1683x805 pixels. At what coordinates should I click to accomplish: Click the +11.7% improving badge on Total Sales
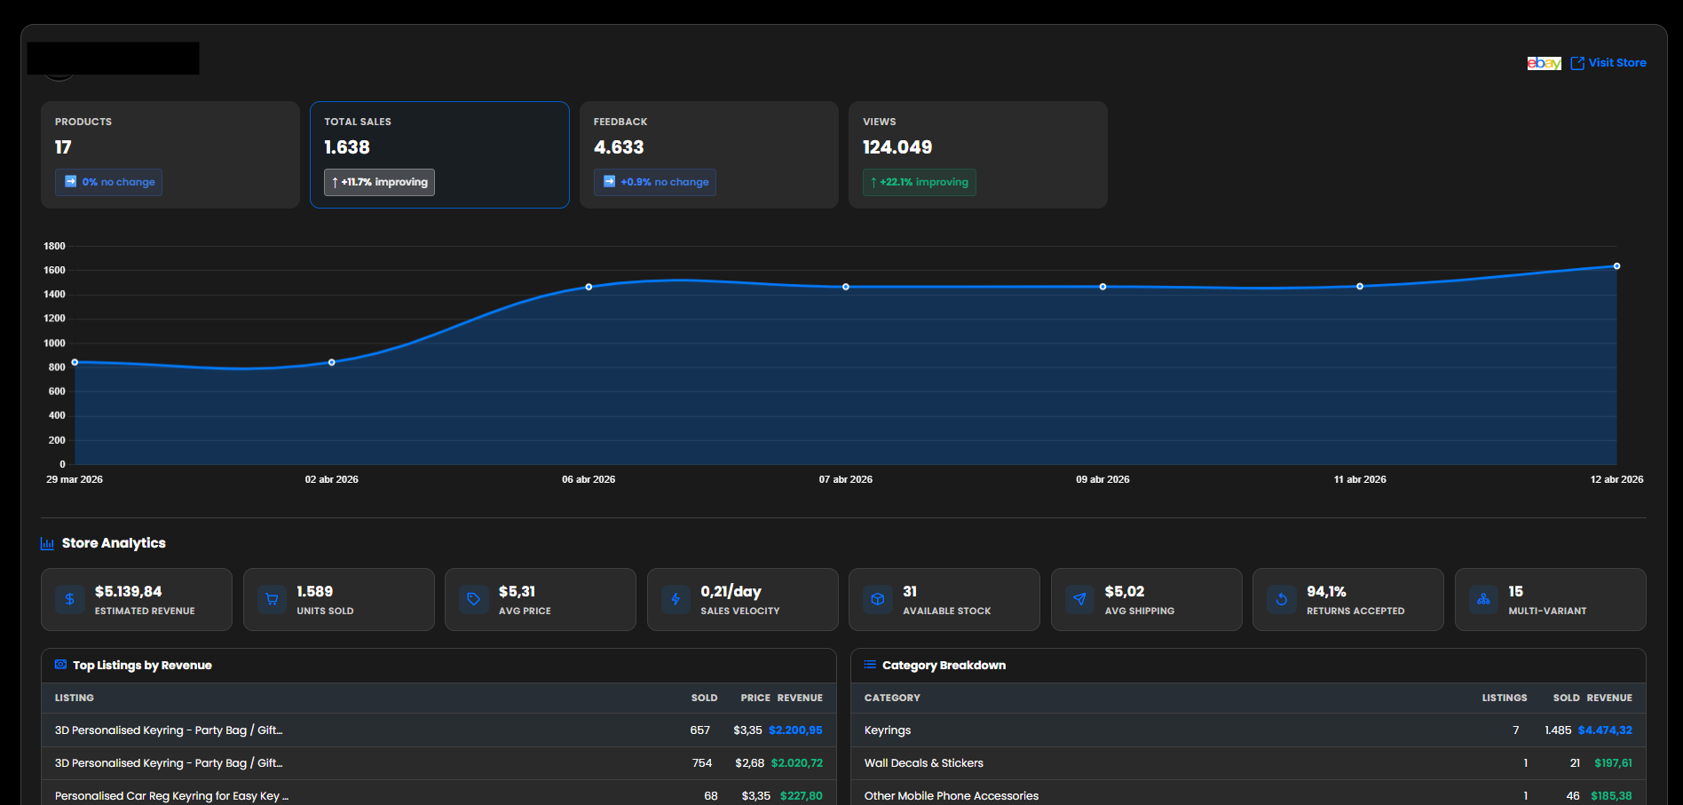pyautogui.click(x=378, y=182)
